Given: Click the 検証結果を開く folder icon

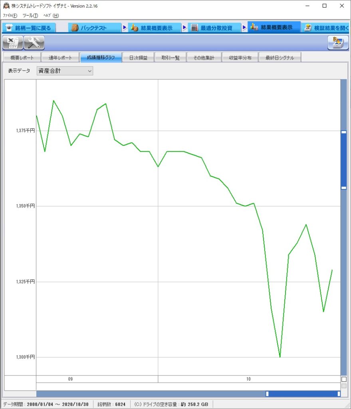Looking at the screenshot, I should (307, 28).
